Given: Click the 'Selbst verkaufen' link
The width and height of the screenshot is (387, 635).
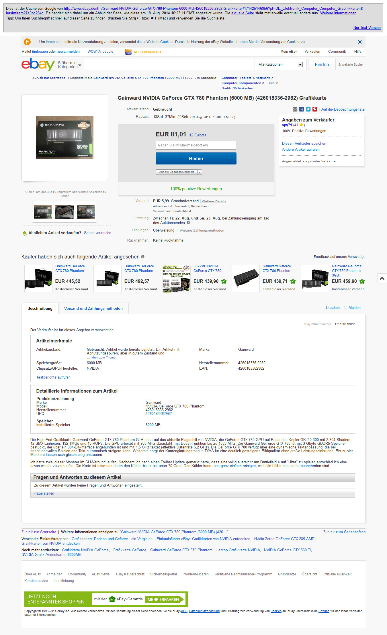Looking at the screenshot, I should (97, 233).
